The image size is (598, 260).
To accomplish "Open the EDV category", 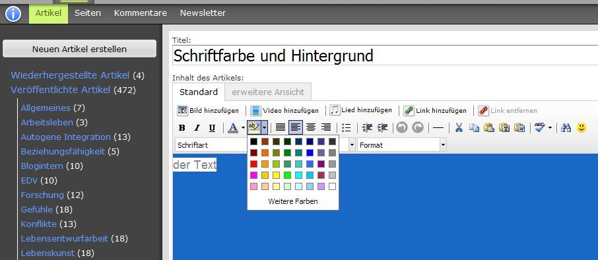I will click(x=29, y=180).
